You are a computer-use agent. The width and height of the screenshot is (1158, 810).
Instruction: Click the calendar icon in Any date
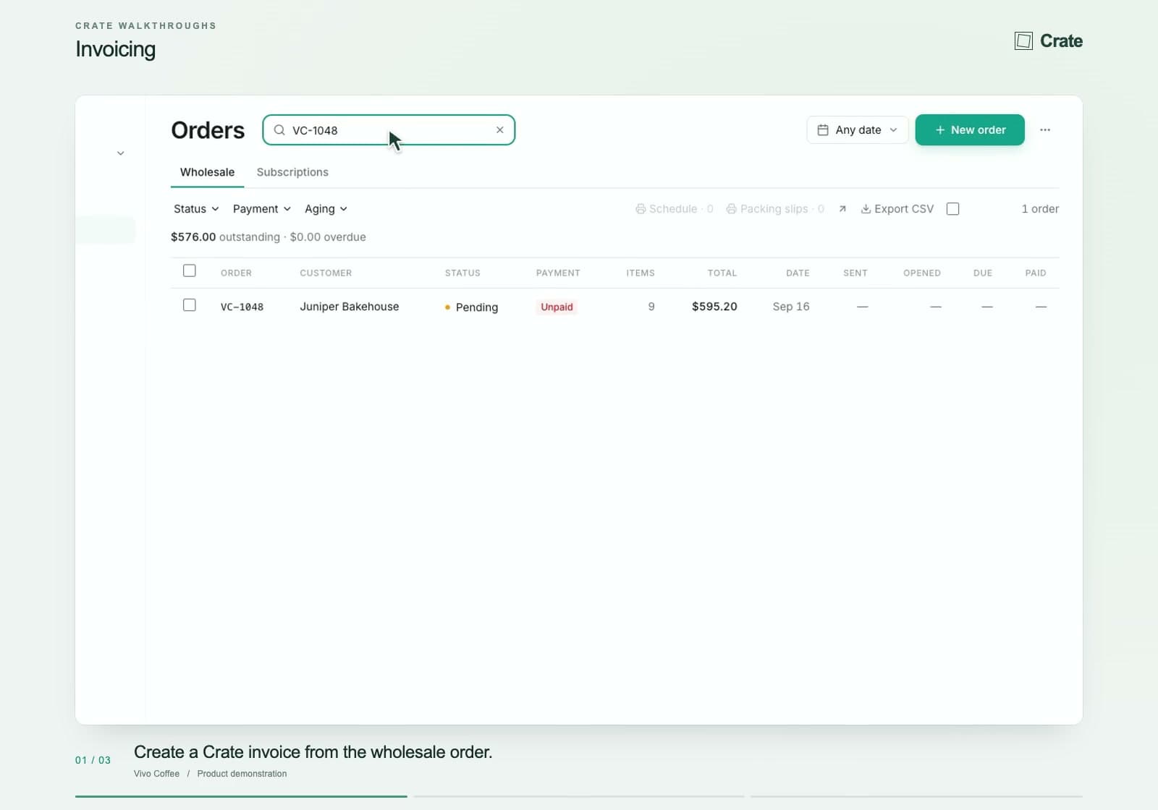click(x=823, y=130)
